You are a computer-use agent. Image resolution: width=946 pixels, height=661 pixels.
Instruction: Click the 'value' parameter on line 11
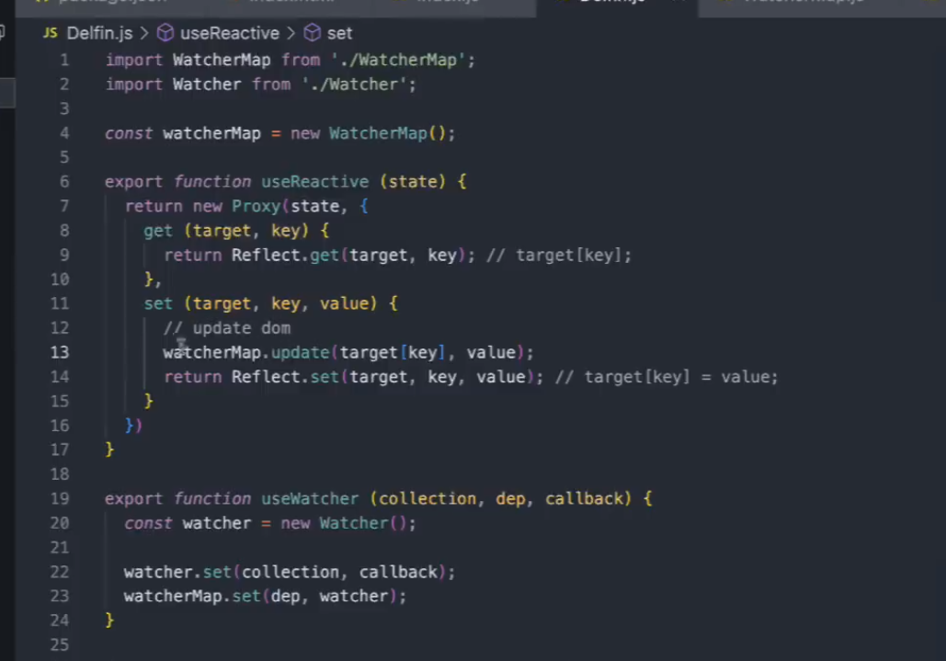point(344,303)
